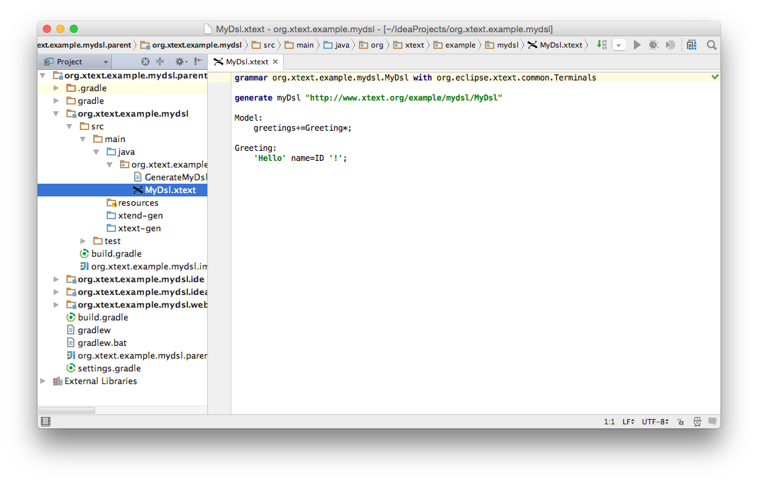
Task: Click the Run play button
Action: click(x=637, y=45)
